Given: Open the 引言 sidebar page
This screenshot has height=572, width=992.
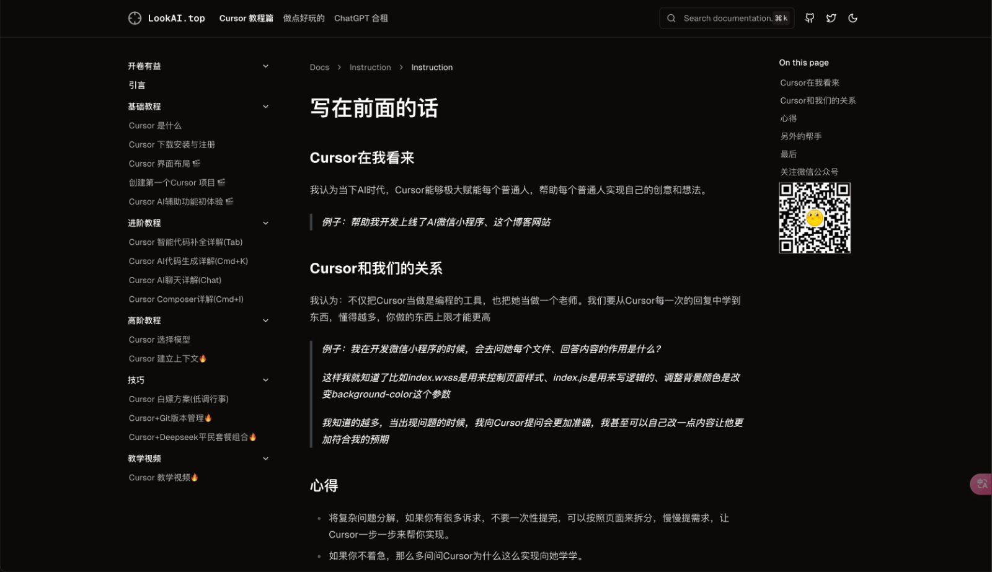Looking at the screenshot, I should click(137, 85).
